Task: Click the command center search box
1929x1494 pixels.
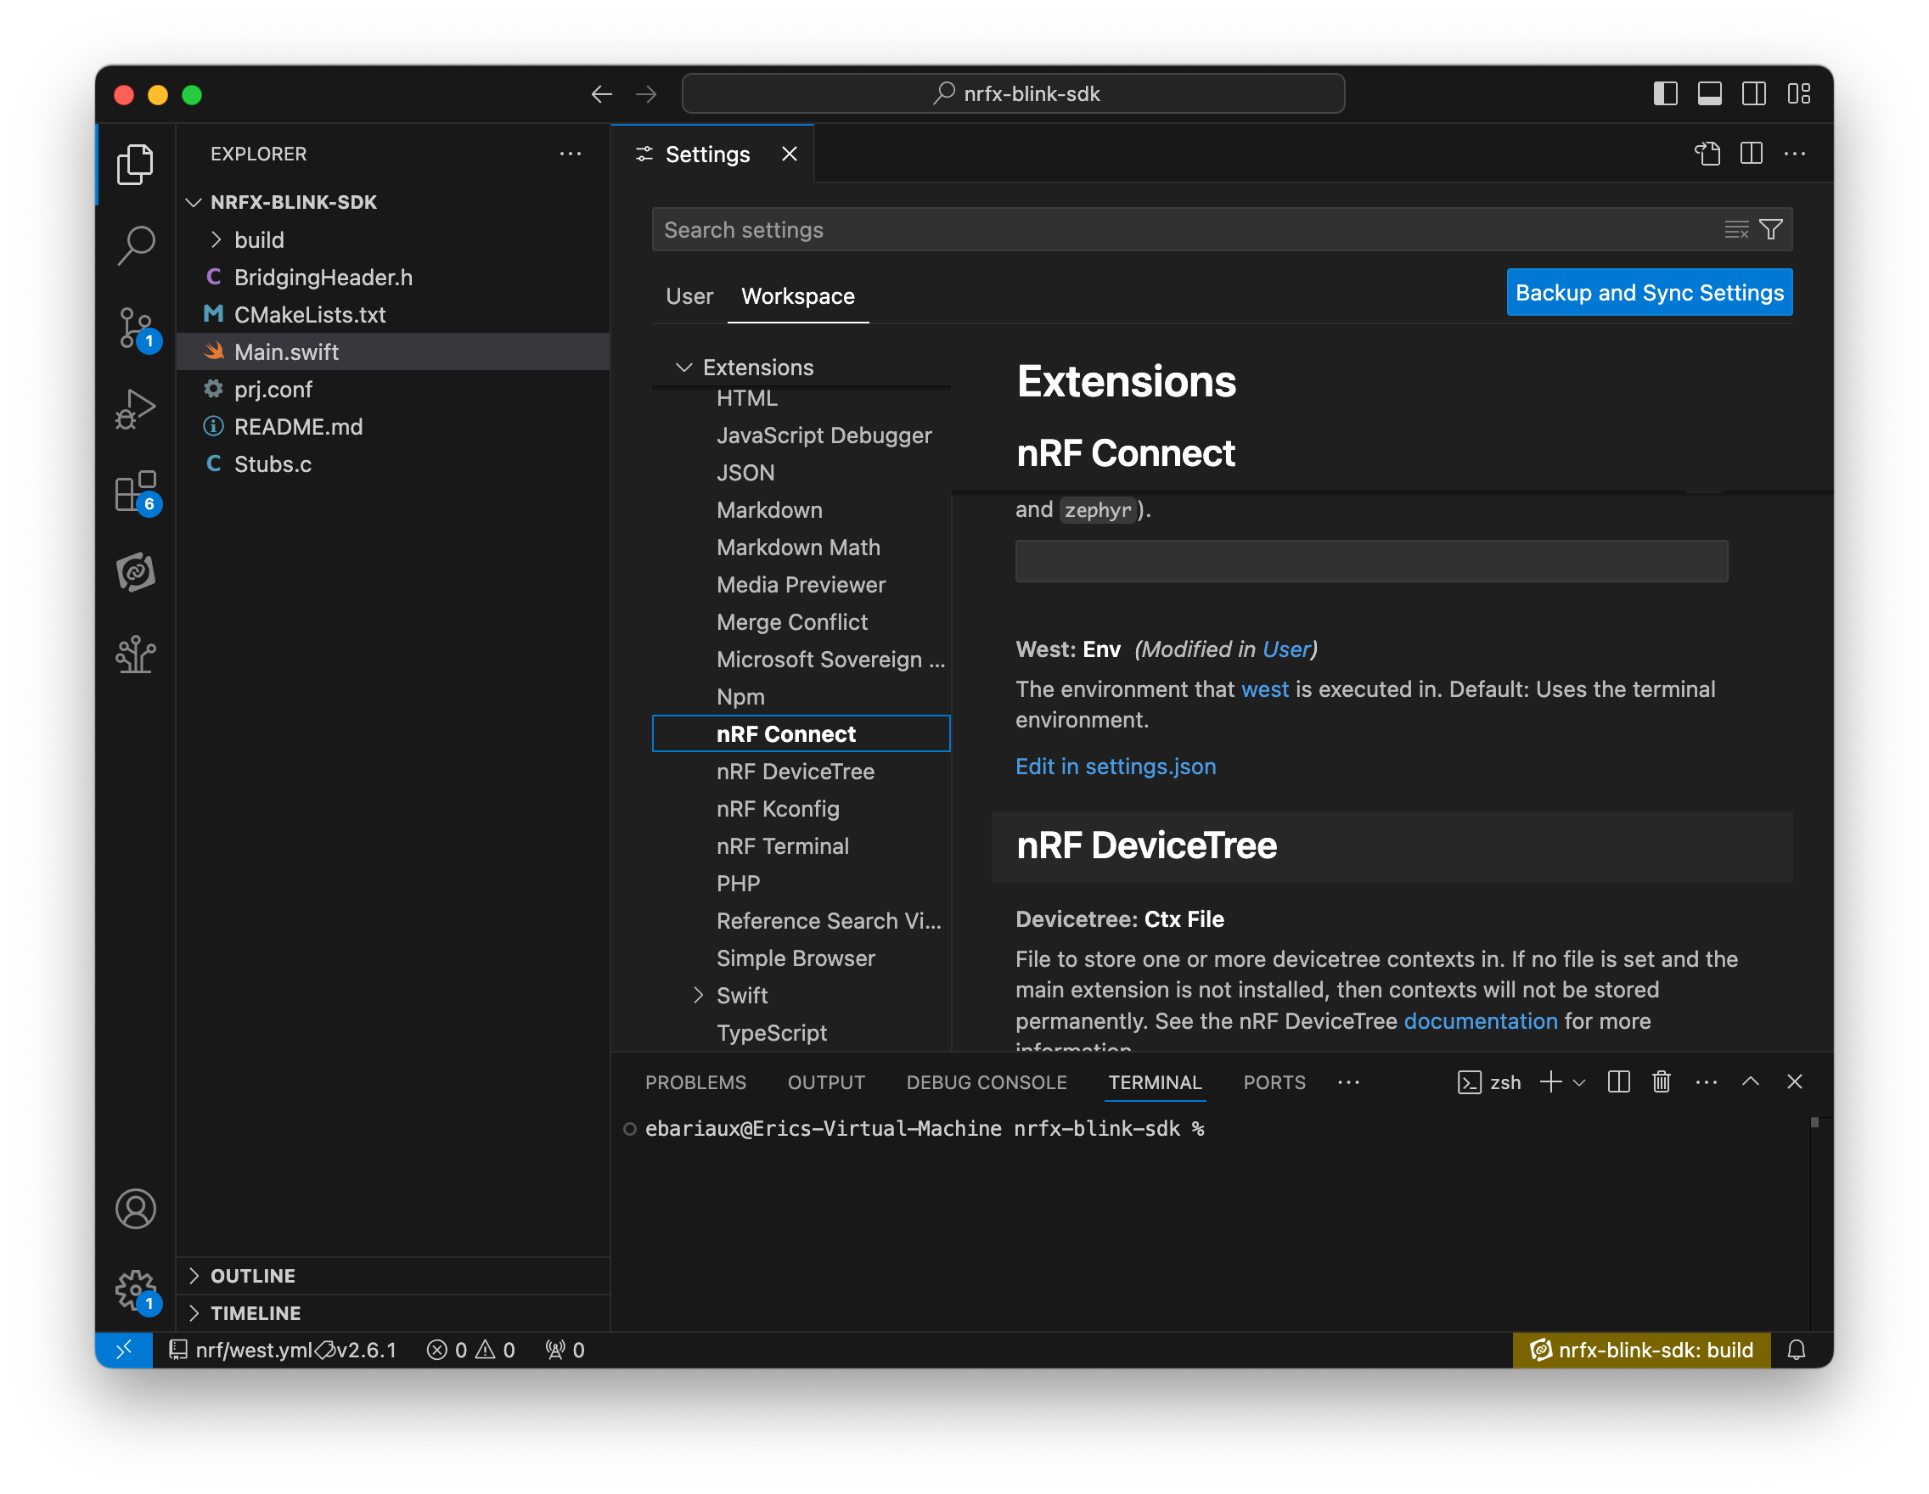Action: click(x=1013, y=93)
